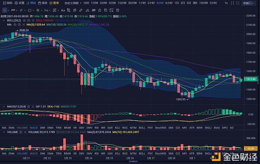Open the 单窗口 single-window dropdown
The height and width of the screenshot is (164, 260).
[249, 3]
